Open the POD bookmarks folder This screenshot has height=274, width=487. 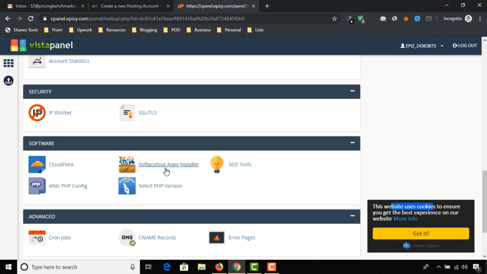click(x=172, y=30)
